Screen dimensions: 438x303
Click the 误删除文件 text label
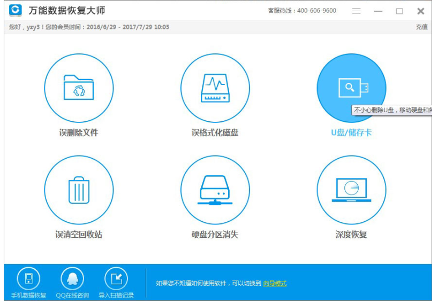coord(79,133)
